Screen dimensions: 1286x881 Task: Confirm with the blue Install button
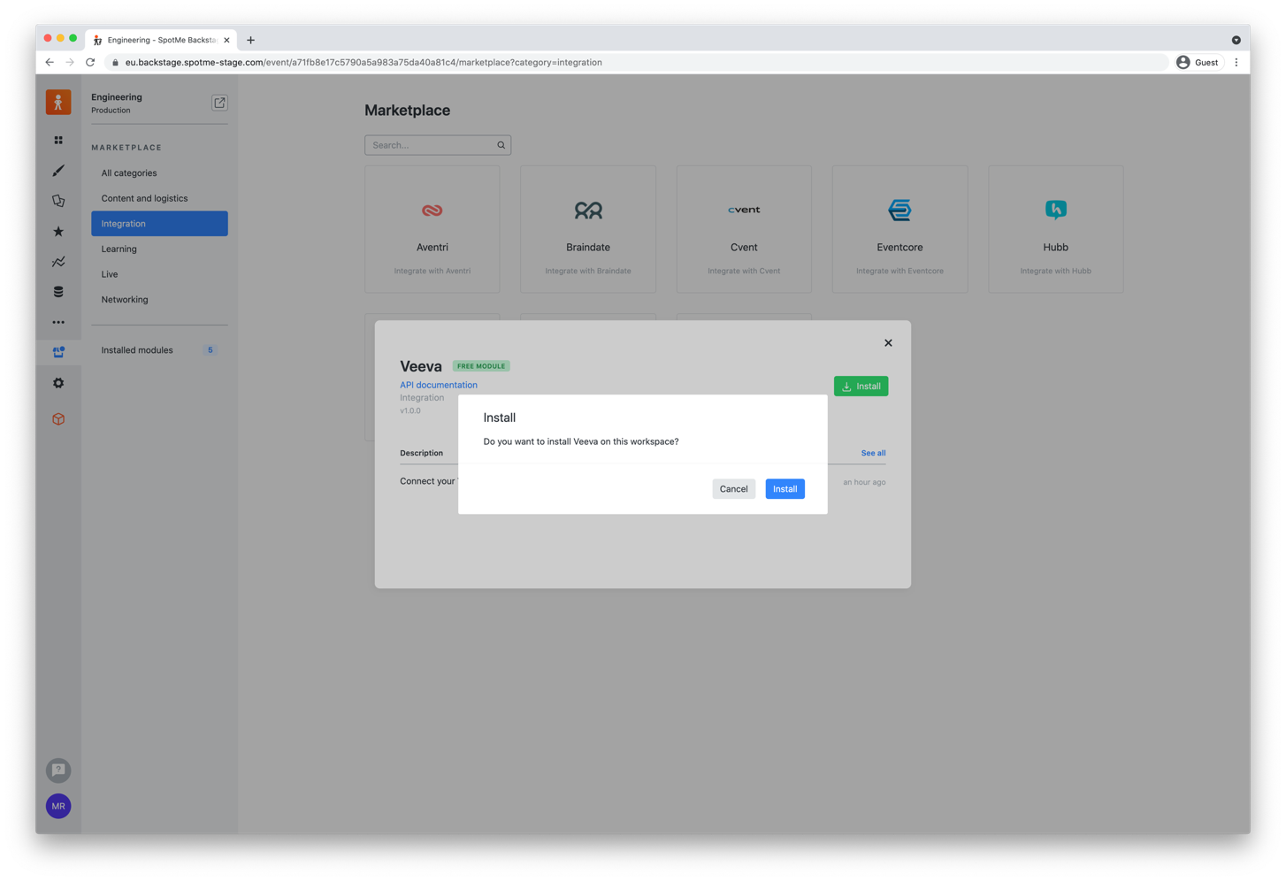click(785, 489)
